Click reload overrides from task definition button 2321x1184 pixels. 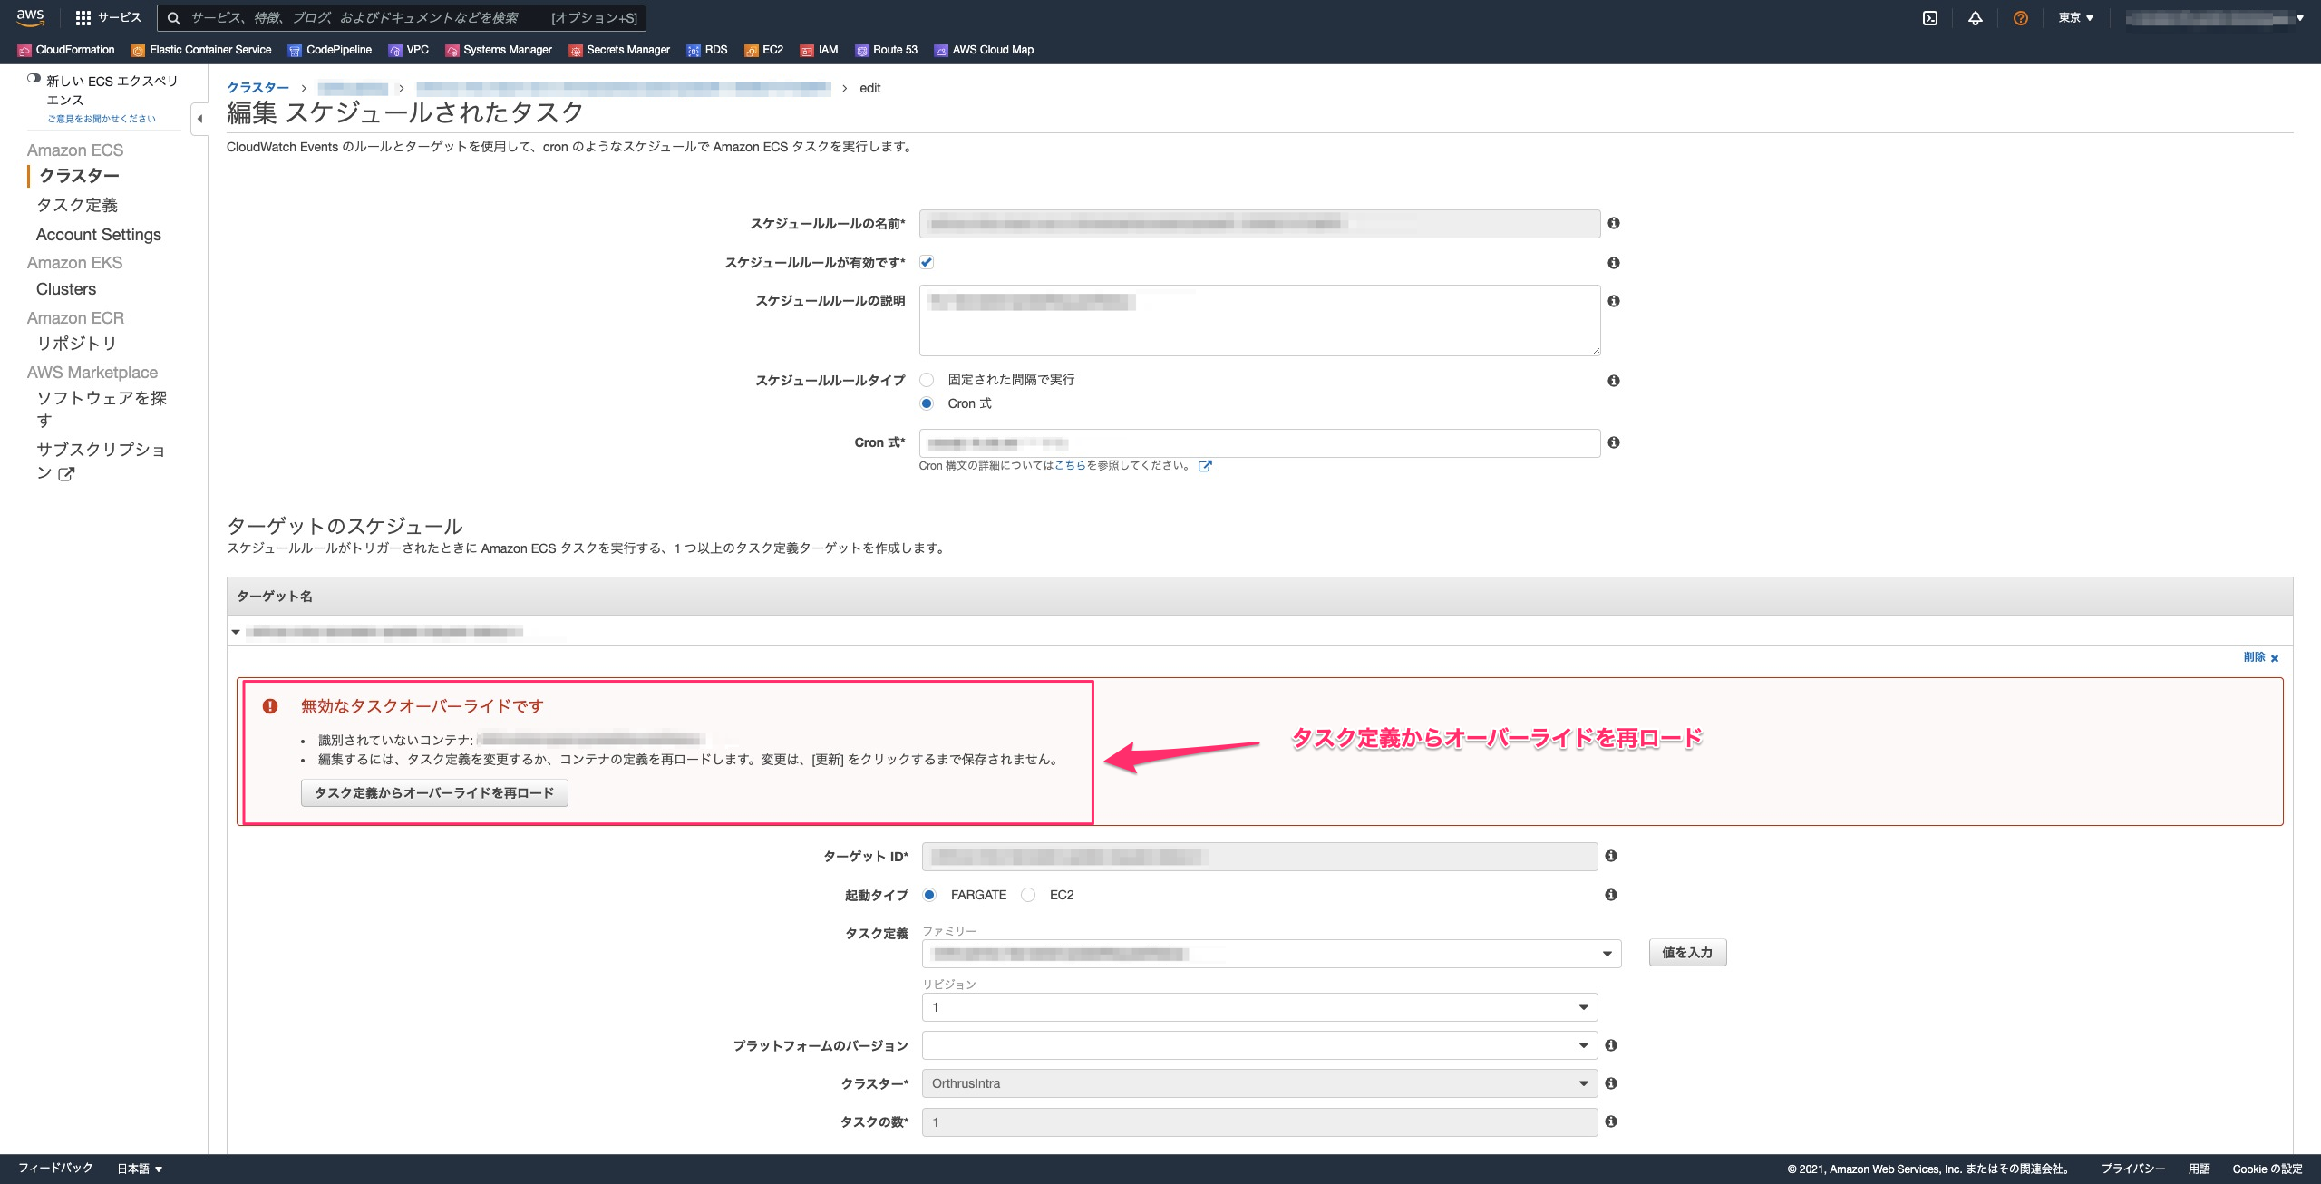434,793
